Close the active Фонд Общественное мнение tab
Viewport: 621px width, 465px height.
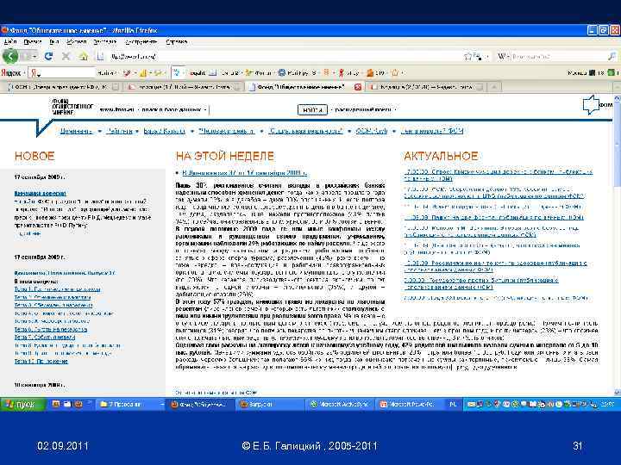coord(358,87)
